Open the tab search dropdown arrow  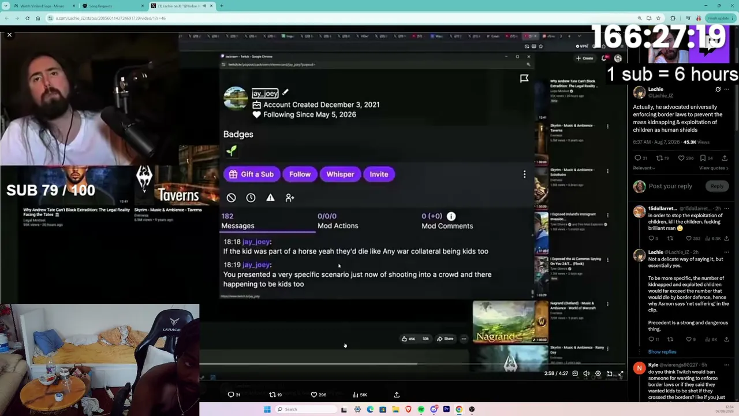coord(7,6)
